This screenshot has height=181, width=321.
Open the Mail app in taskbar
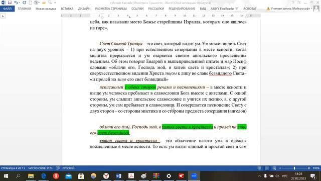click(x=68, y=176)
